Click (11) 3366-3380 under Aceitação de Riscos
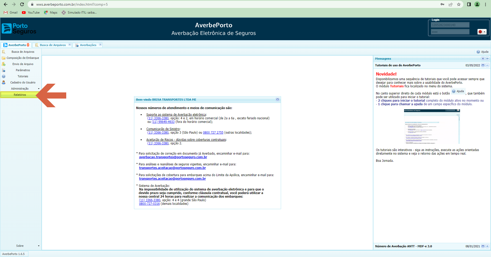491x257 pixels. pyautogui.click(x=158, y=143)
